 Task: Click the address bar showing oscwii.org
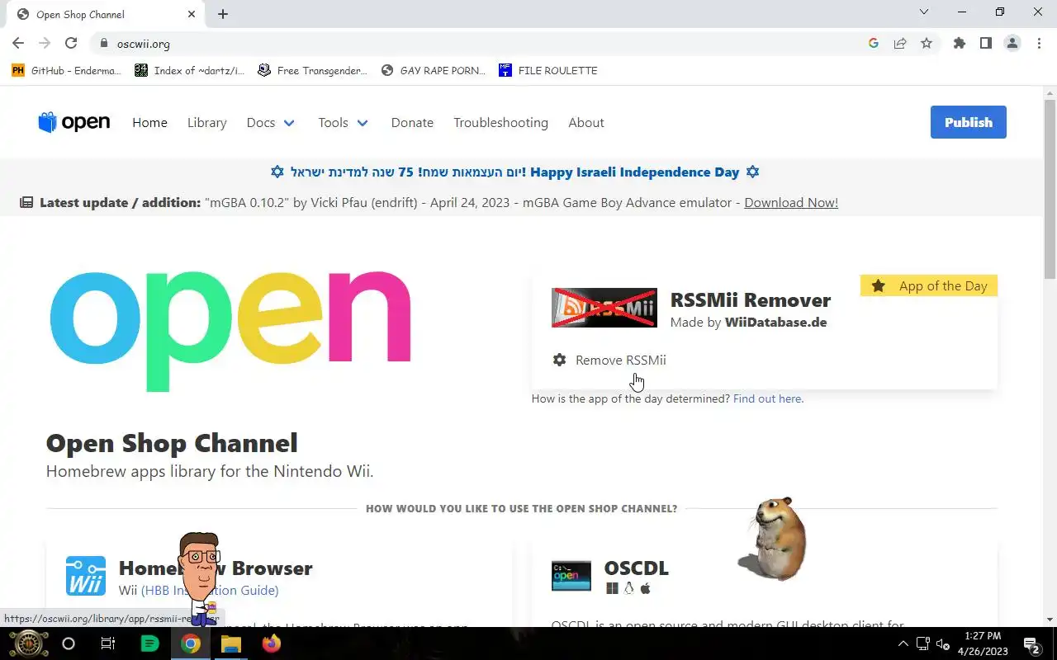coord(479,44)
